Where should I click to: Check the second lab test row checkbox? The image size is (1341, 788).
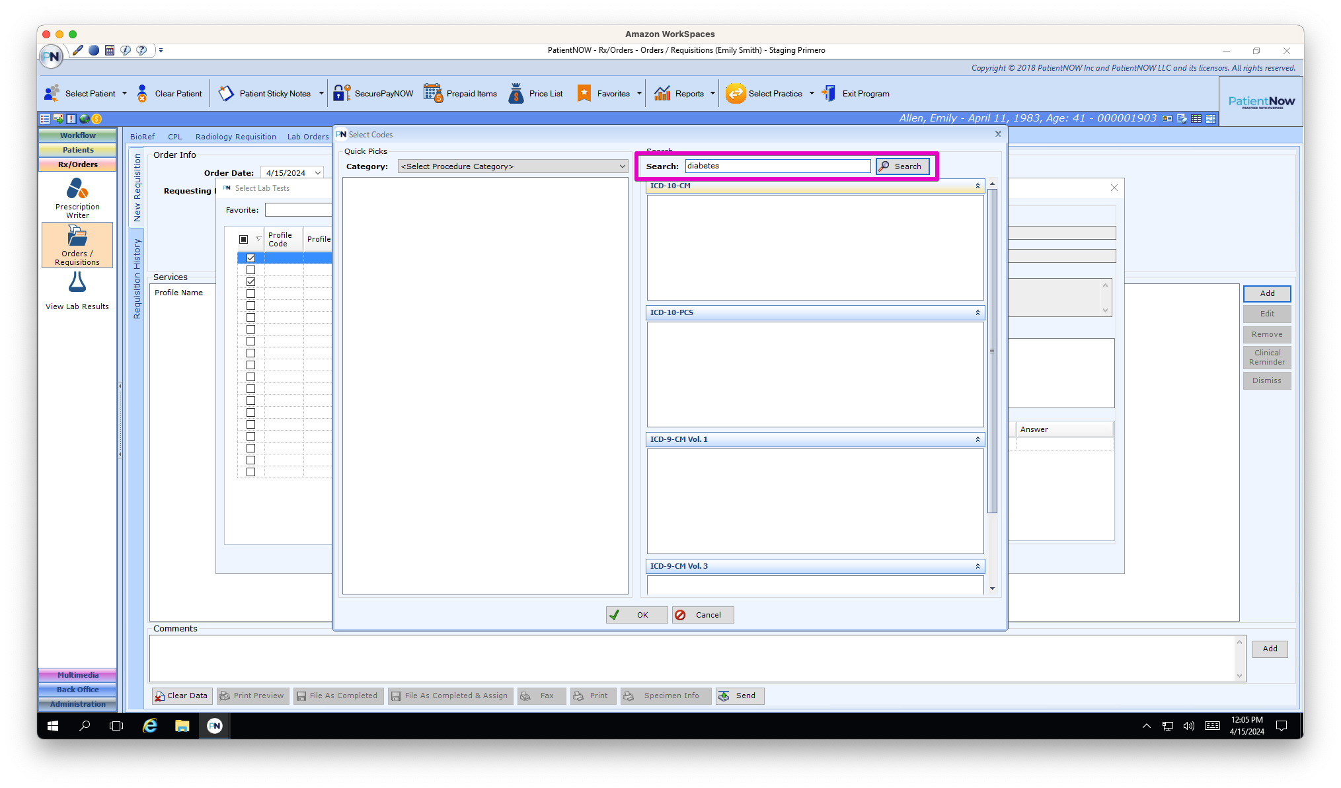pos(250,270)
